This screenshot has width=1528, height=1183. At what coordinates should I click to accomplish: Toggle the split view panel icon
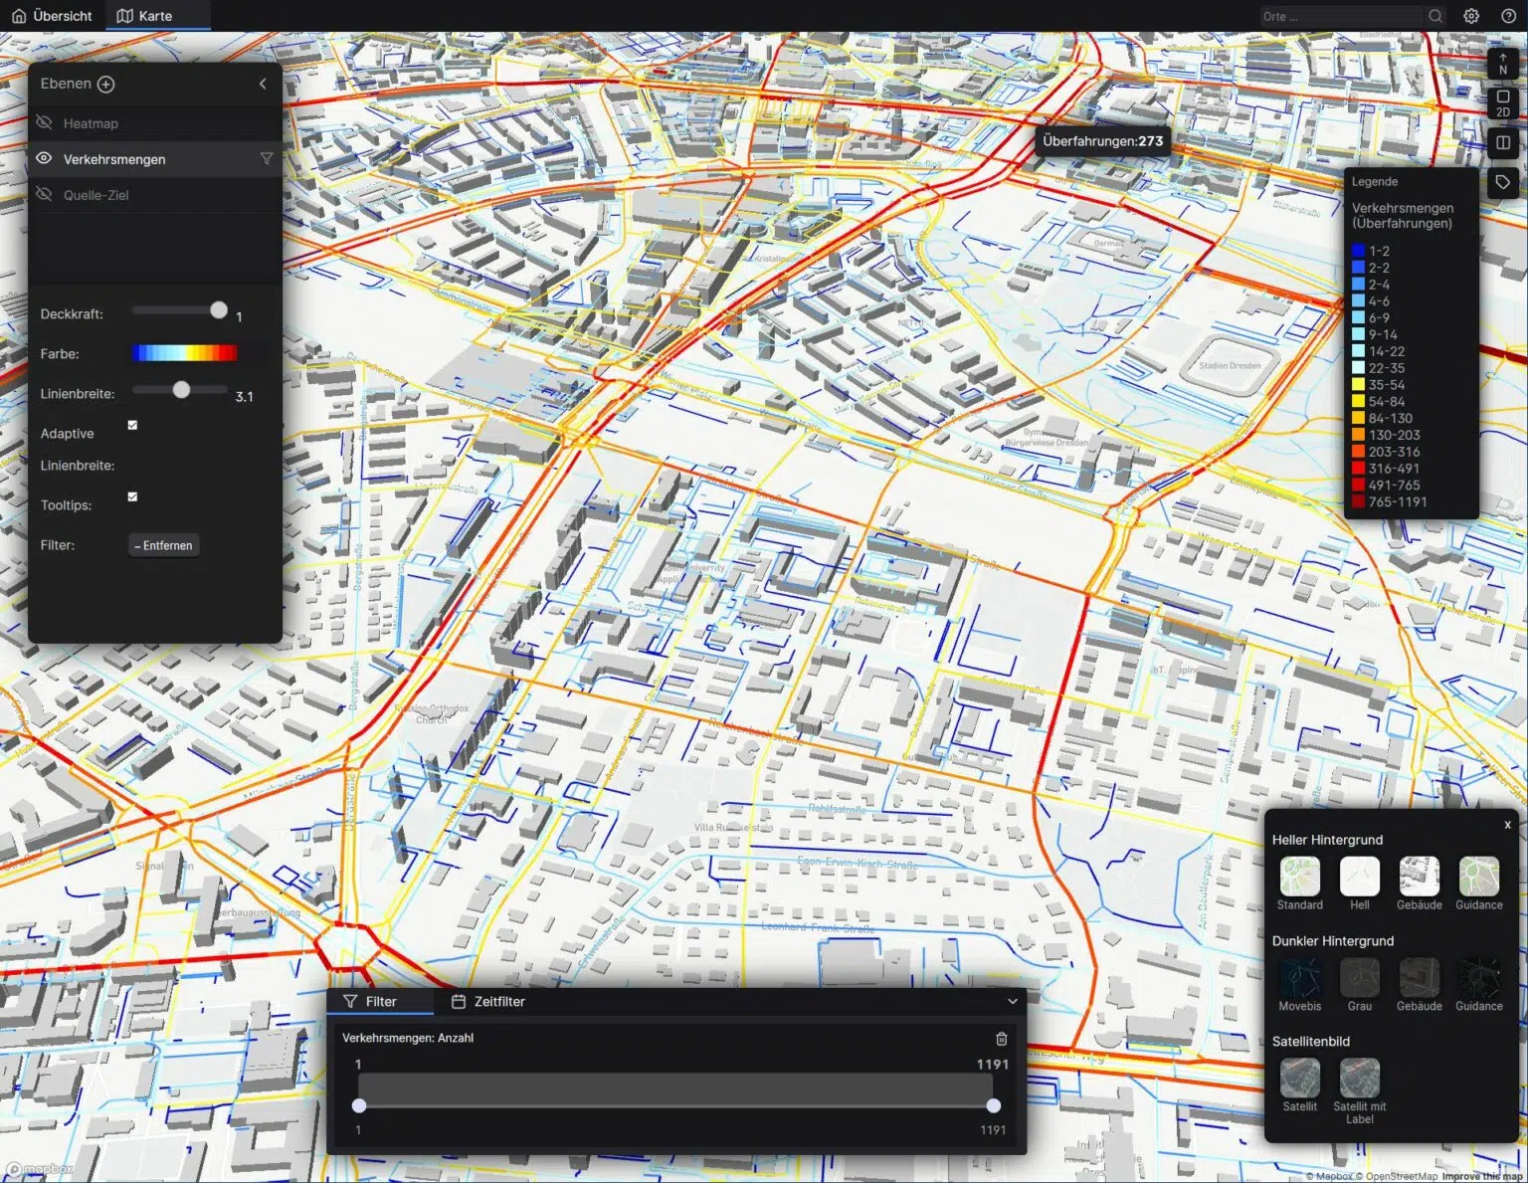1502,143
